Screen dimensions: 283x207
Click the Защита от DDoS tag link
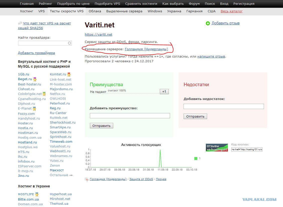tap(141, 179)
